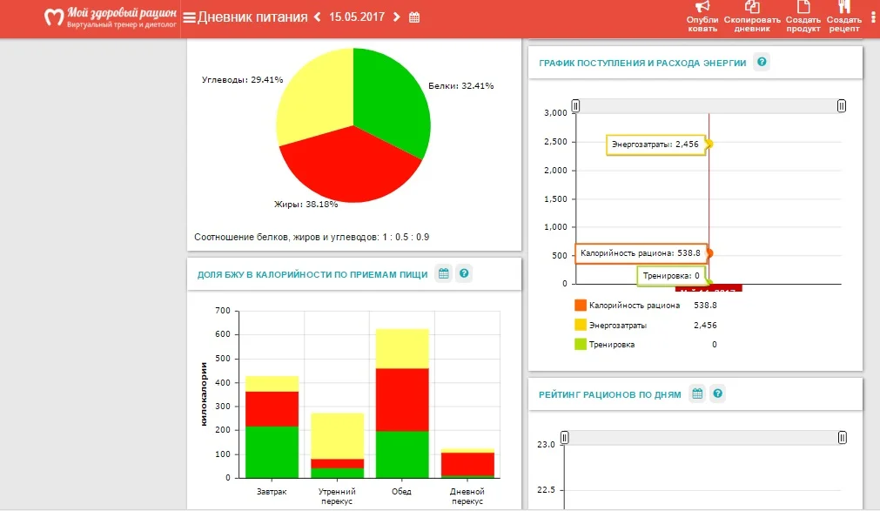Click Создать рецепт icon
Viewport: 880px width, 511px height.
(x=843, y=8)
